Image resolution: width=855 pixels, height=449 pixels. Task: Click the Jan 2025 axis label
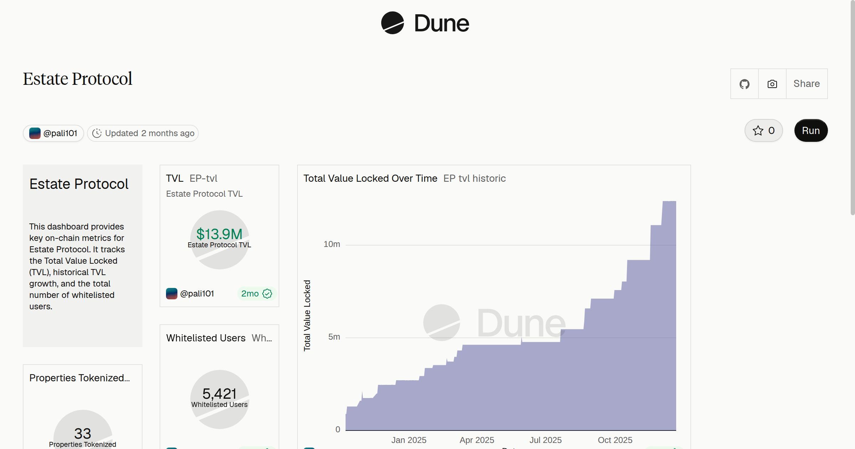point(409,440)
